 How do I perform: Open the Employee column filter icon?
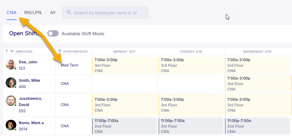click(x=12, y=51)
